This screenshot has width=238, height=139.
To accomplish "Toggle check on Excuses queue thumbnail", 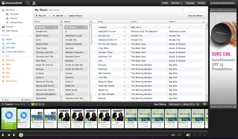I will click(126, 120).
